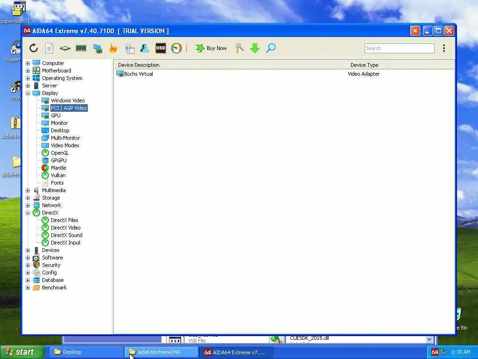
Task: Launch the system stability flame icon
Action: pyautogui.click(x=113, y=48)
